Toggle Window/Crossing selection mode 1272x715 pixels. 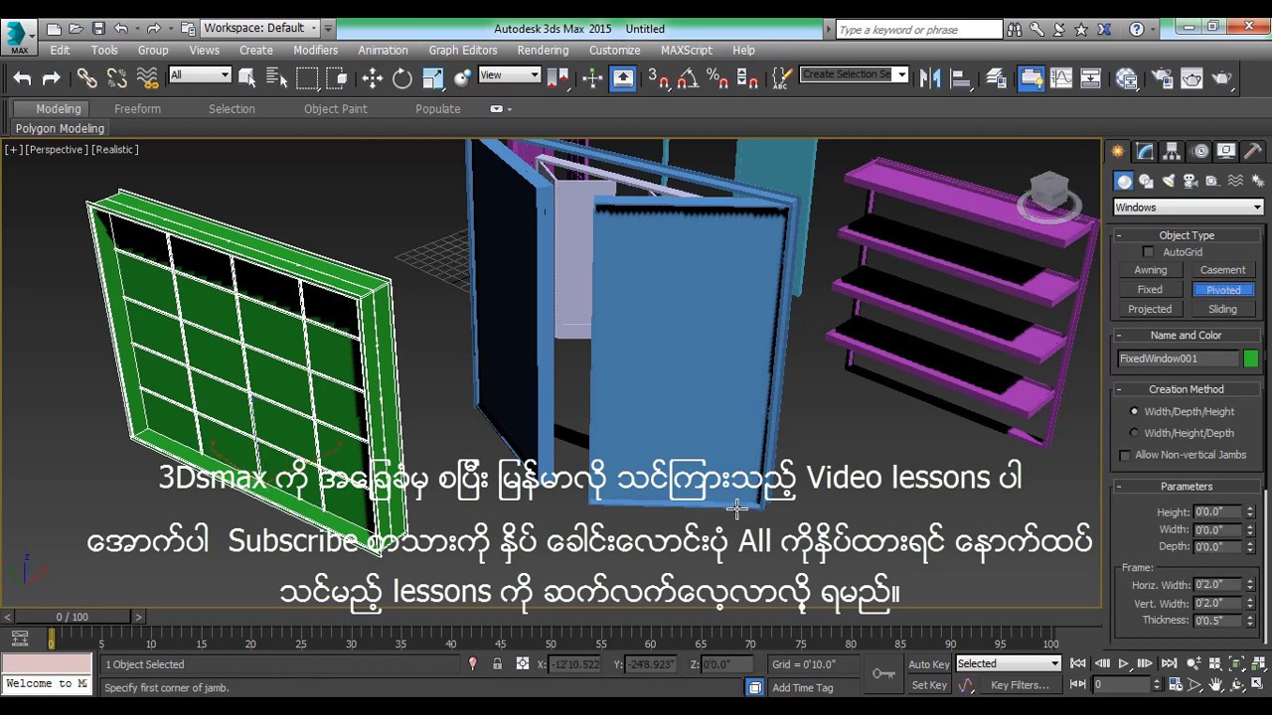pyautogui.click(x=337, y=77)
